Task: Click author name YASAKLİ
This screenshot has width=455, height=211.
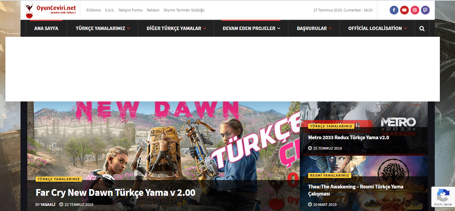Action: click(x=48, y=205)
